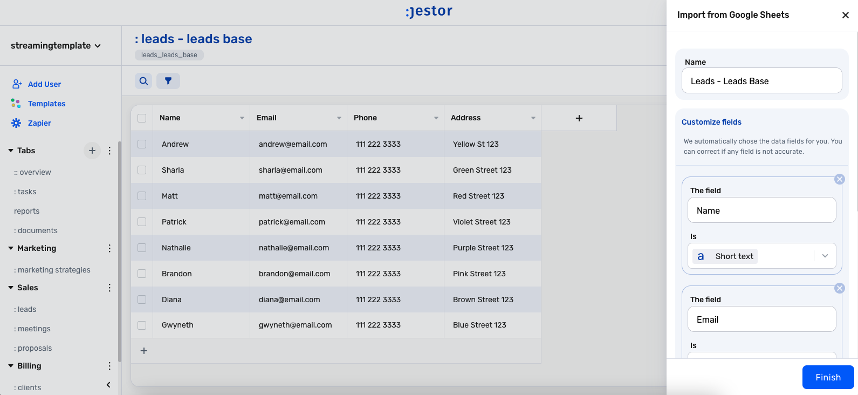Image resolution: width=858 pixels, height=395 pixels.
Task: Open the marketing strategies tab
Action: tap(52, 270)
